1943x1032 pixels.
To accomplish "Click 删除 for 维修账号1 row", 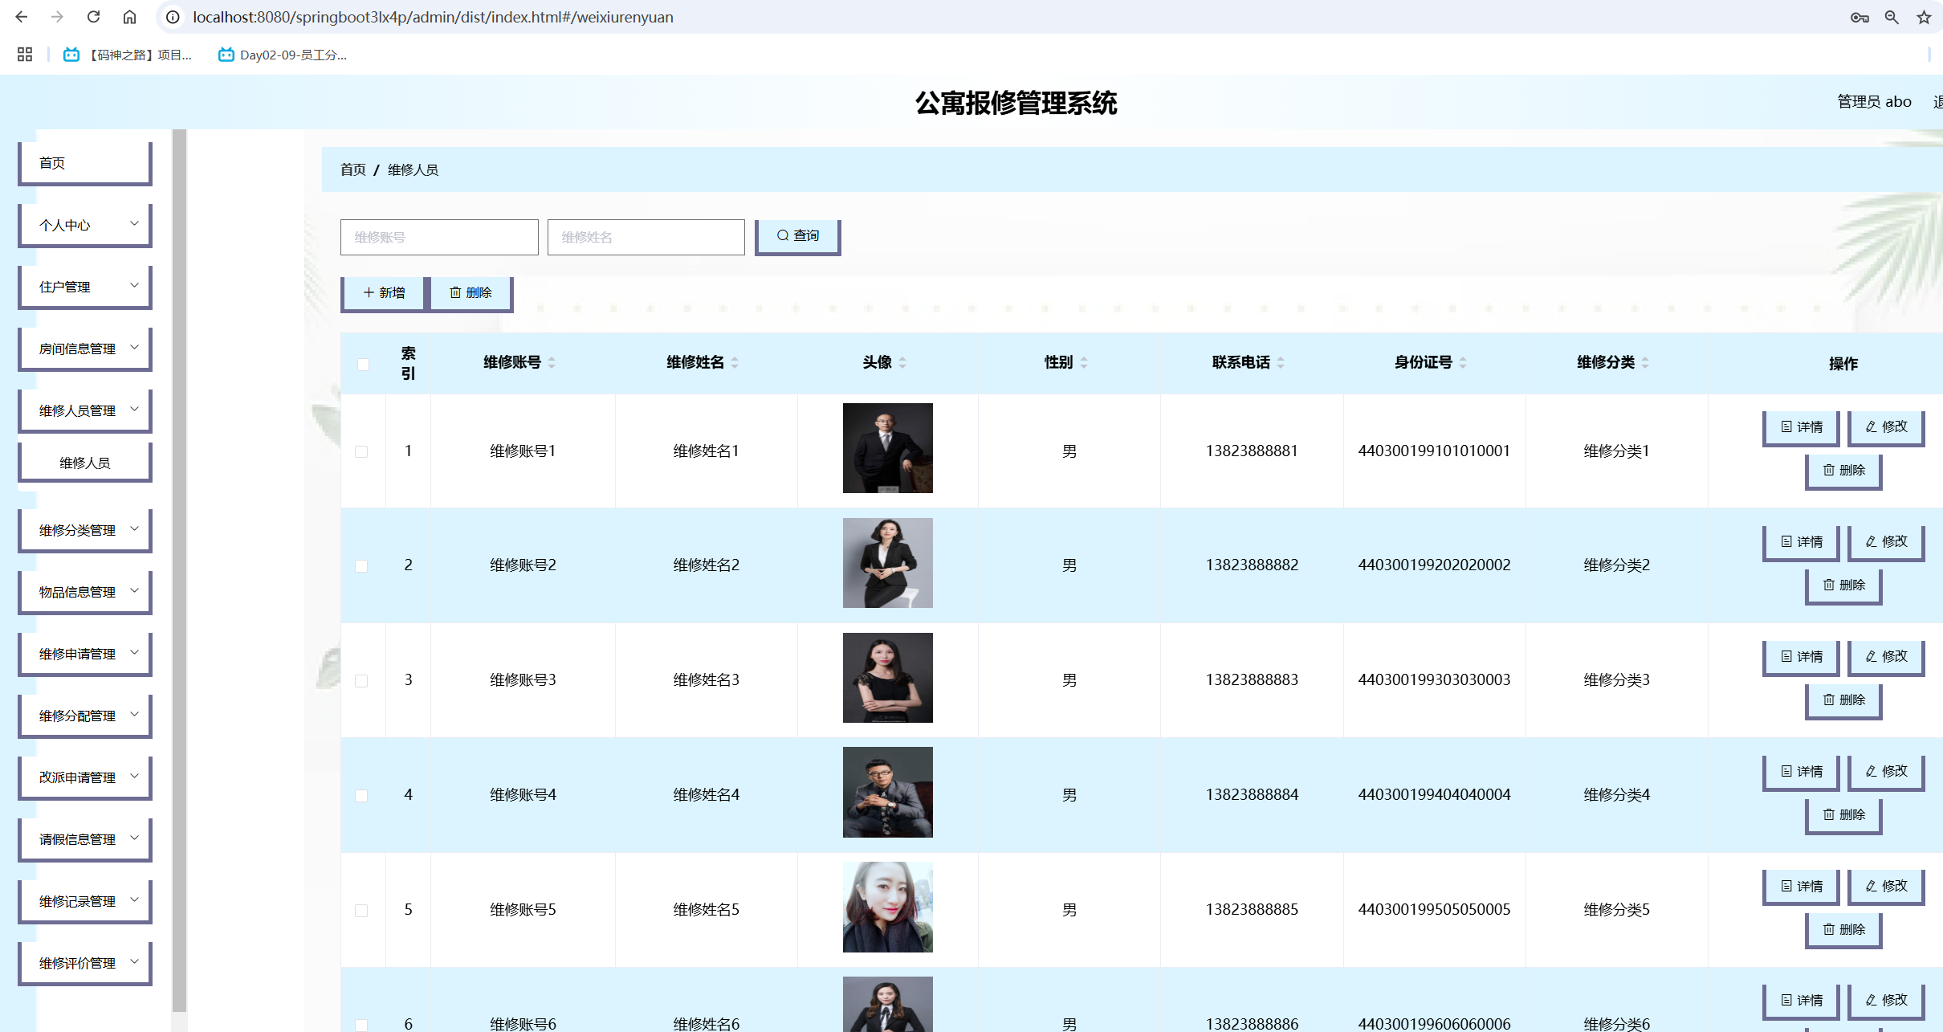I will click(1843, 471).
